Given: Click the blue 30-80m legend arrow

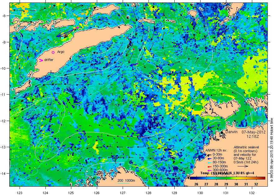Looking at the screenshot, I should coord(210,159).
